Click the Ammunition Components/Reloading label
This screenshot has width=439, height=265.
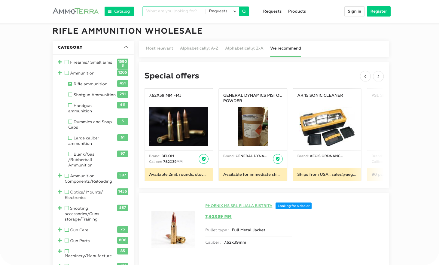pyautogui.click(x=88, y=178)
